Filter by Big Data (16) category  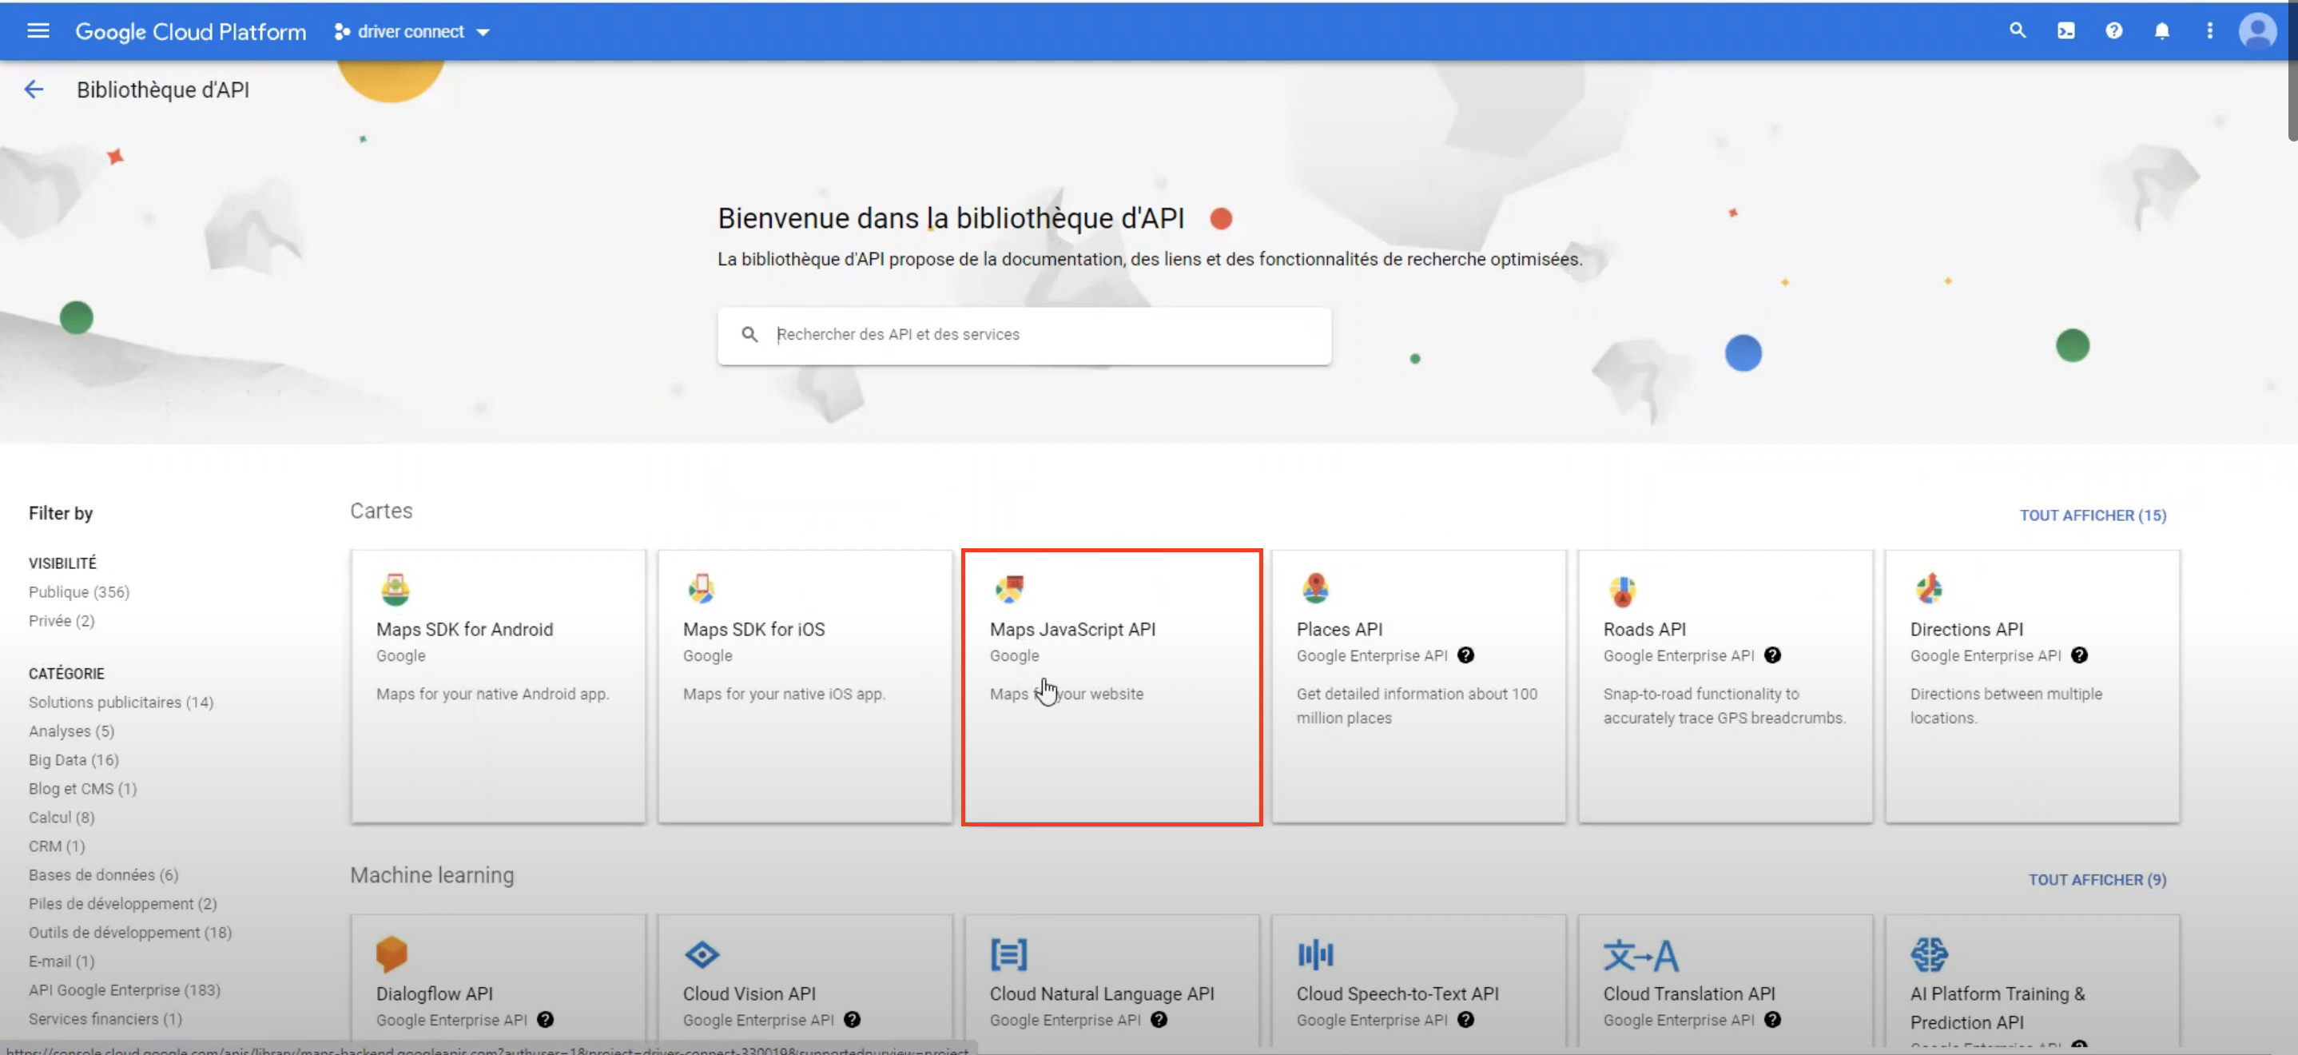pyautogui.click(x=74, y=759)
